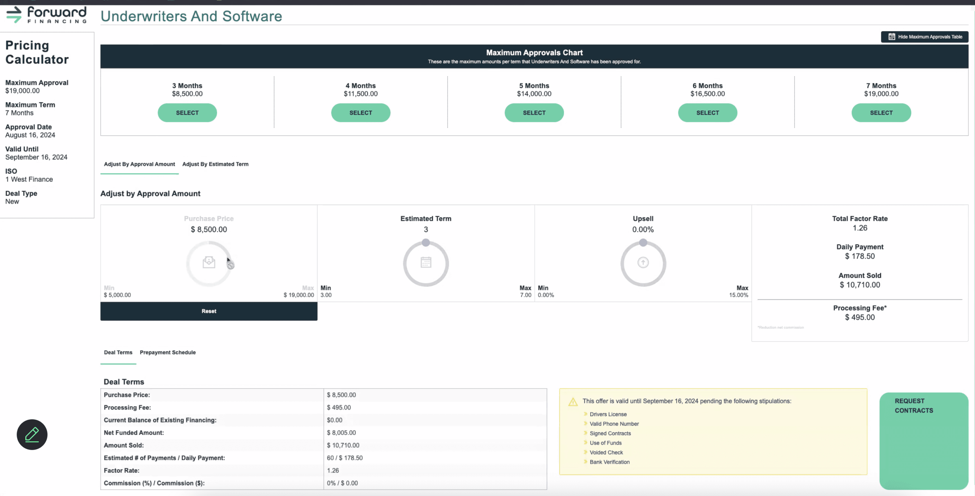Select the 7 Months $19,000.00 approval

tap(881, 113)
